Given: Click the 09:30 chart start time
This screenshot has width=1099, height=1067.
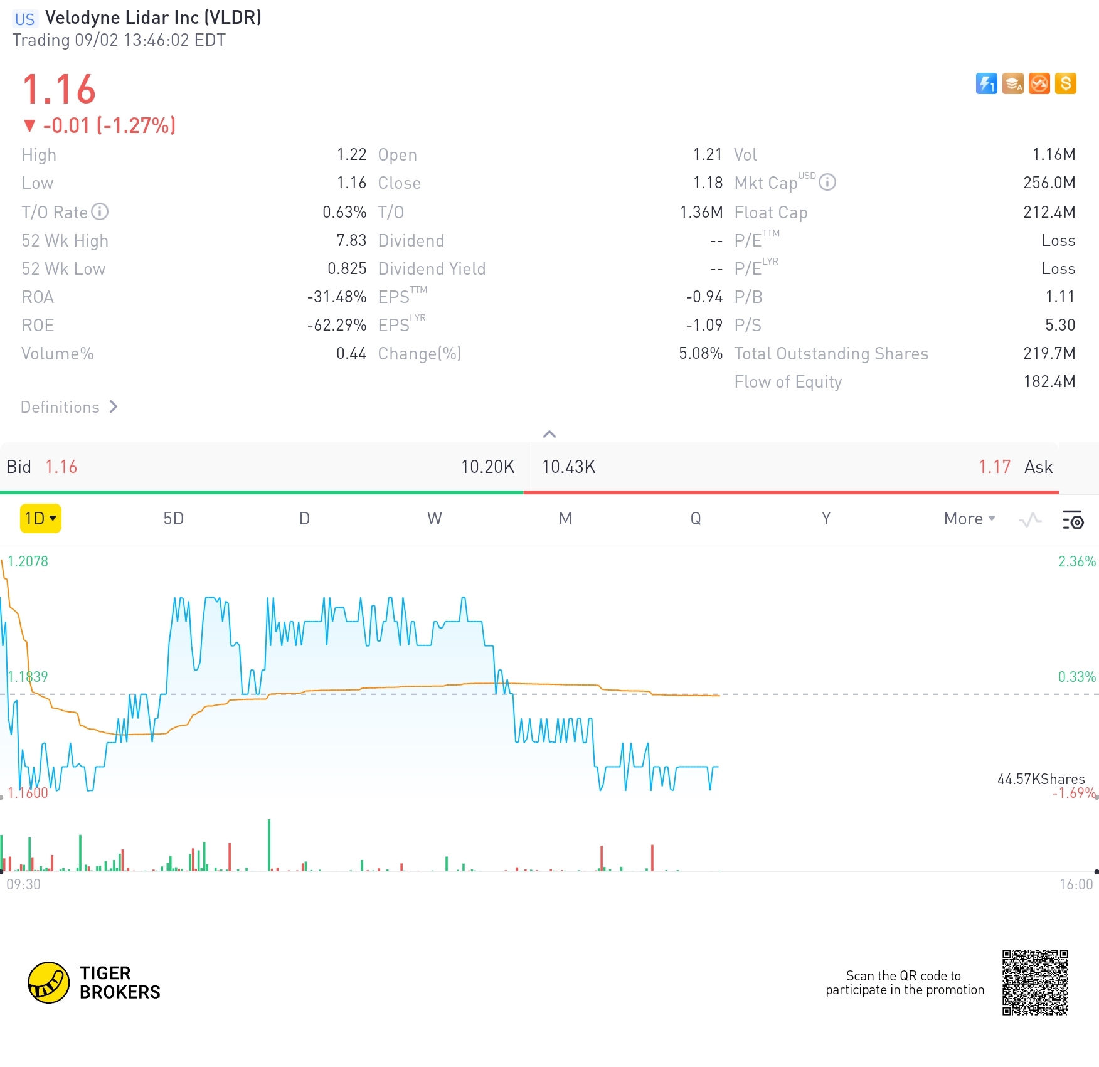Looking at the screenshot, I should 24,884.
